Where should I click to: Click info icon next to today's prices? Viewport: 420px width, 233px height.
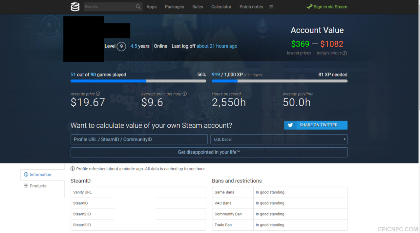(345, 53)
